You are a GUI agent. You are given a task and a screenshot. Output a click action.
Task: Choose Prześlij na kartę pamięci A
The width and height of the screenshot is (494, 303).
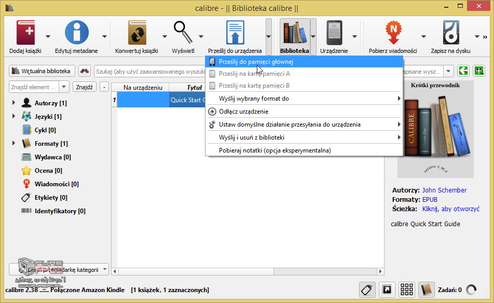pos(304,73)
